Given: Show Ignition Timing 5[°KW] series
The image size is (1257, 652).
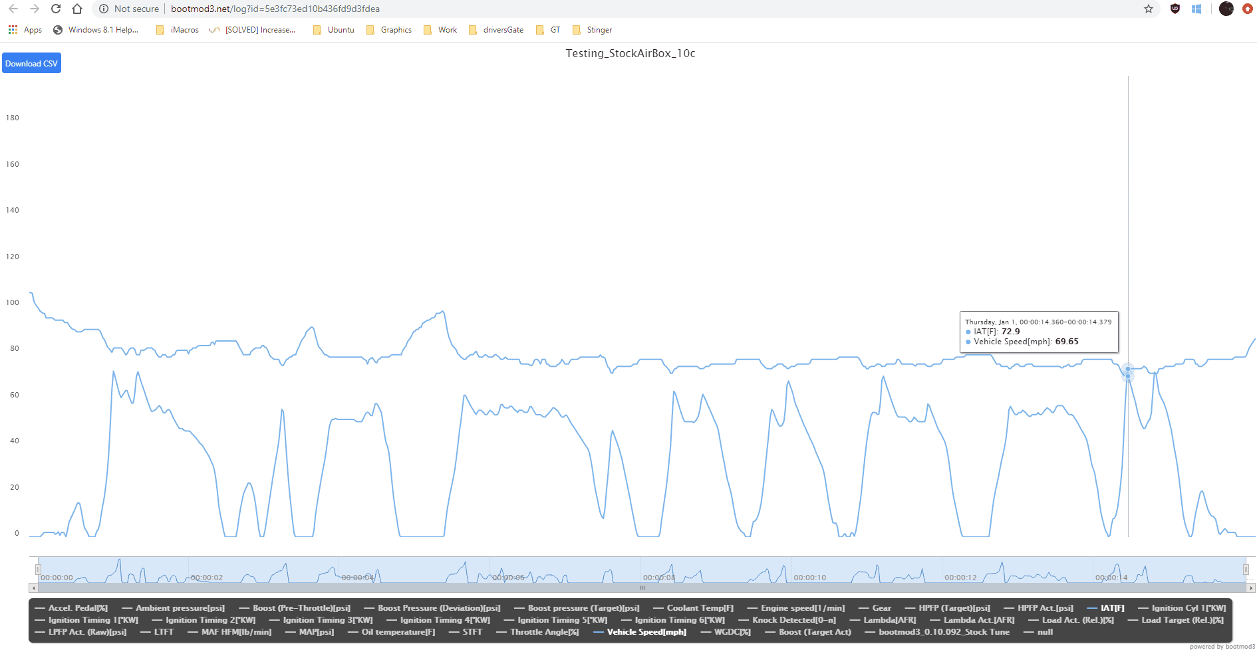Looking at the screenshot, I should tap(556, 620).
